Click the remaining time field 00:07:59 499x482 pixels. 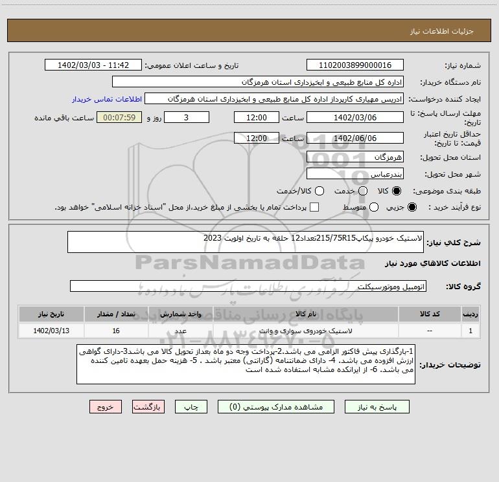click(x=119, y=117)
